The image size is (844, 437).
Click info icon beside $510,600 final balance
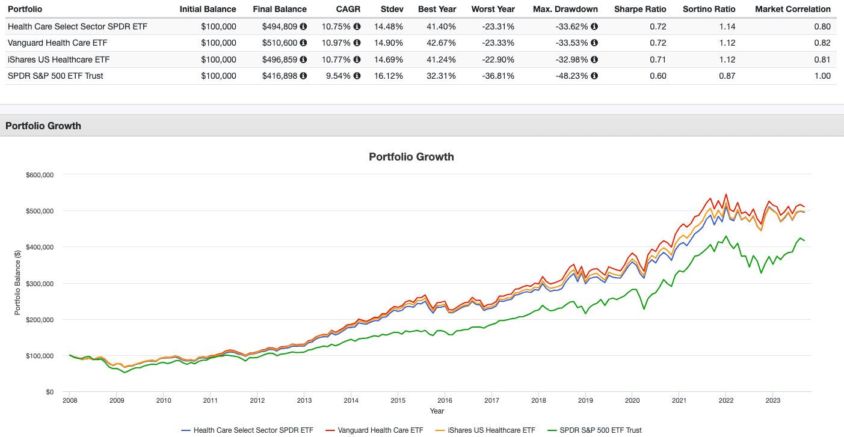[303, 43]
